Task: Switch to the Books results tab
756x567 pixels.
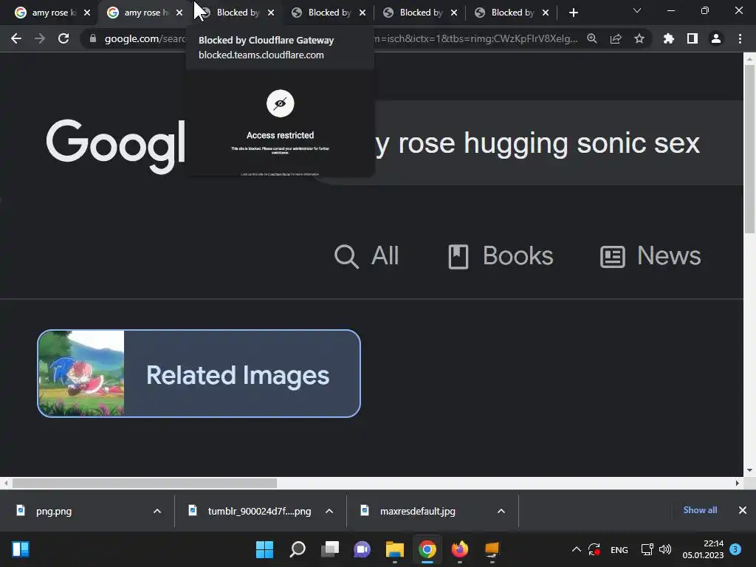Action: [x=501, y=255]
